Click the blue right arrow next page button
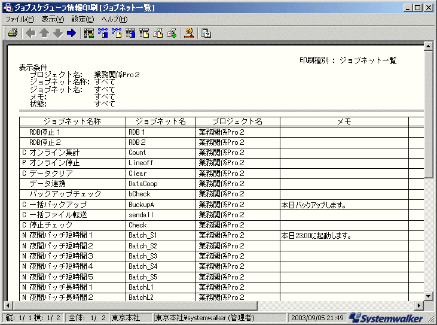437x325 pixels. [72, 33]
